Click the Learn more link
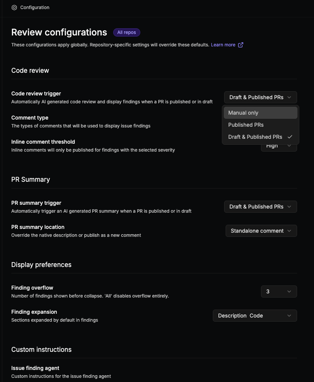The width and height of the screenshot is (314, 382). (223, 44)
